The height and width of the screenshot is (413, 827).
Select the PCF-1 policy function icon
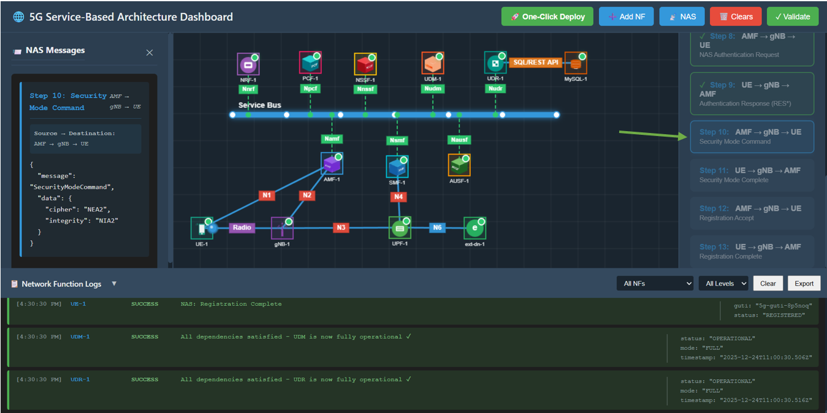click(310, 61)
